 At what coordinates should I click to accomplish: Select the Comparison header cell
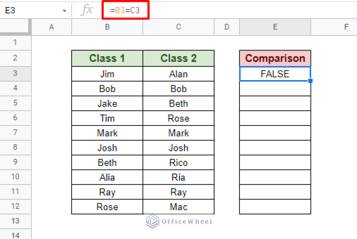[275, 58]
